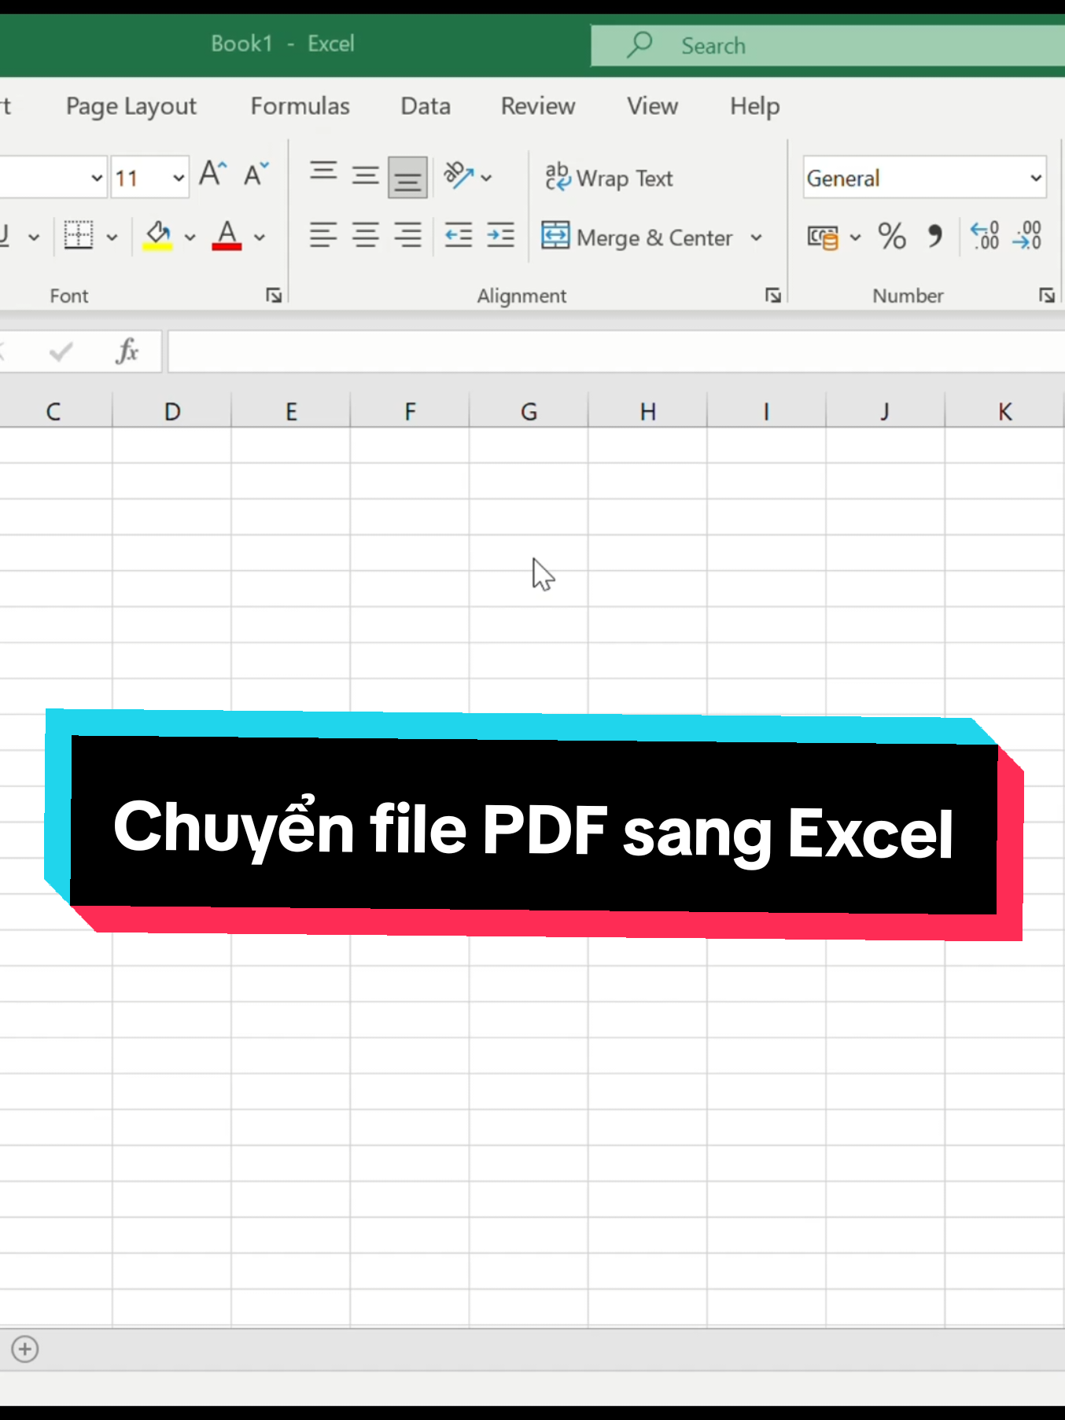Screen dimensions: 1065x1420
Task: Select column J header
Action: 885,411
